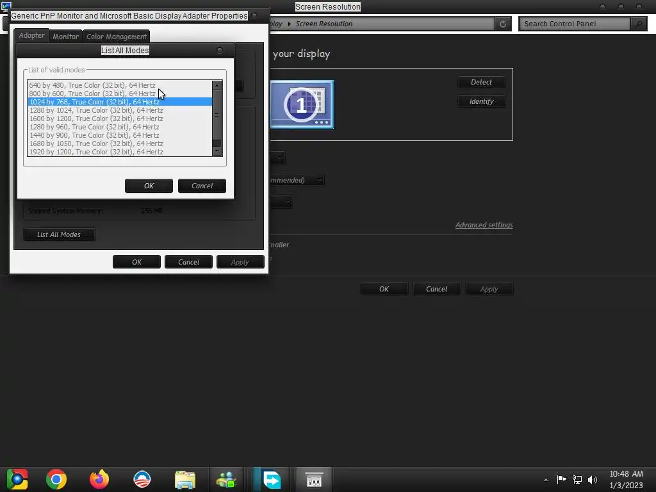Open Firefox from taskbar
Image resolution: width=656 pixels, height=492 pixels.
pyautogui.click(x=99, y=479)
